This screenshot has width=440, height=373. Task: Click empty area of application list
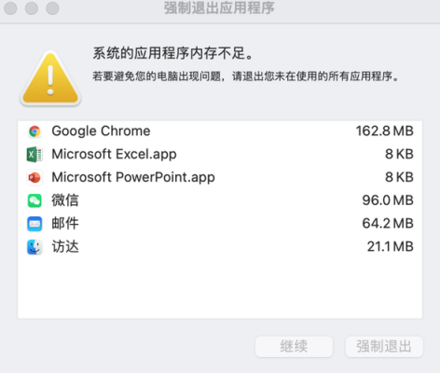click(x=220, y=287)
